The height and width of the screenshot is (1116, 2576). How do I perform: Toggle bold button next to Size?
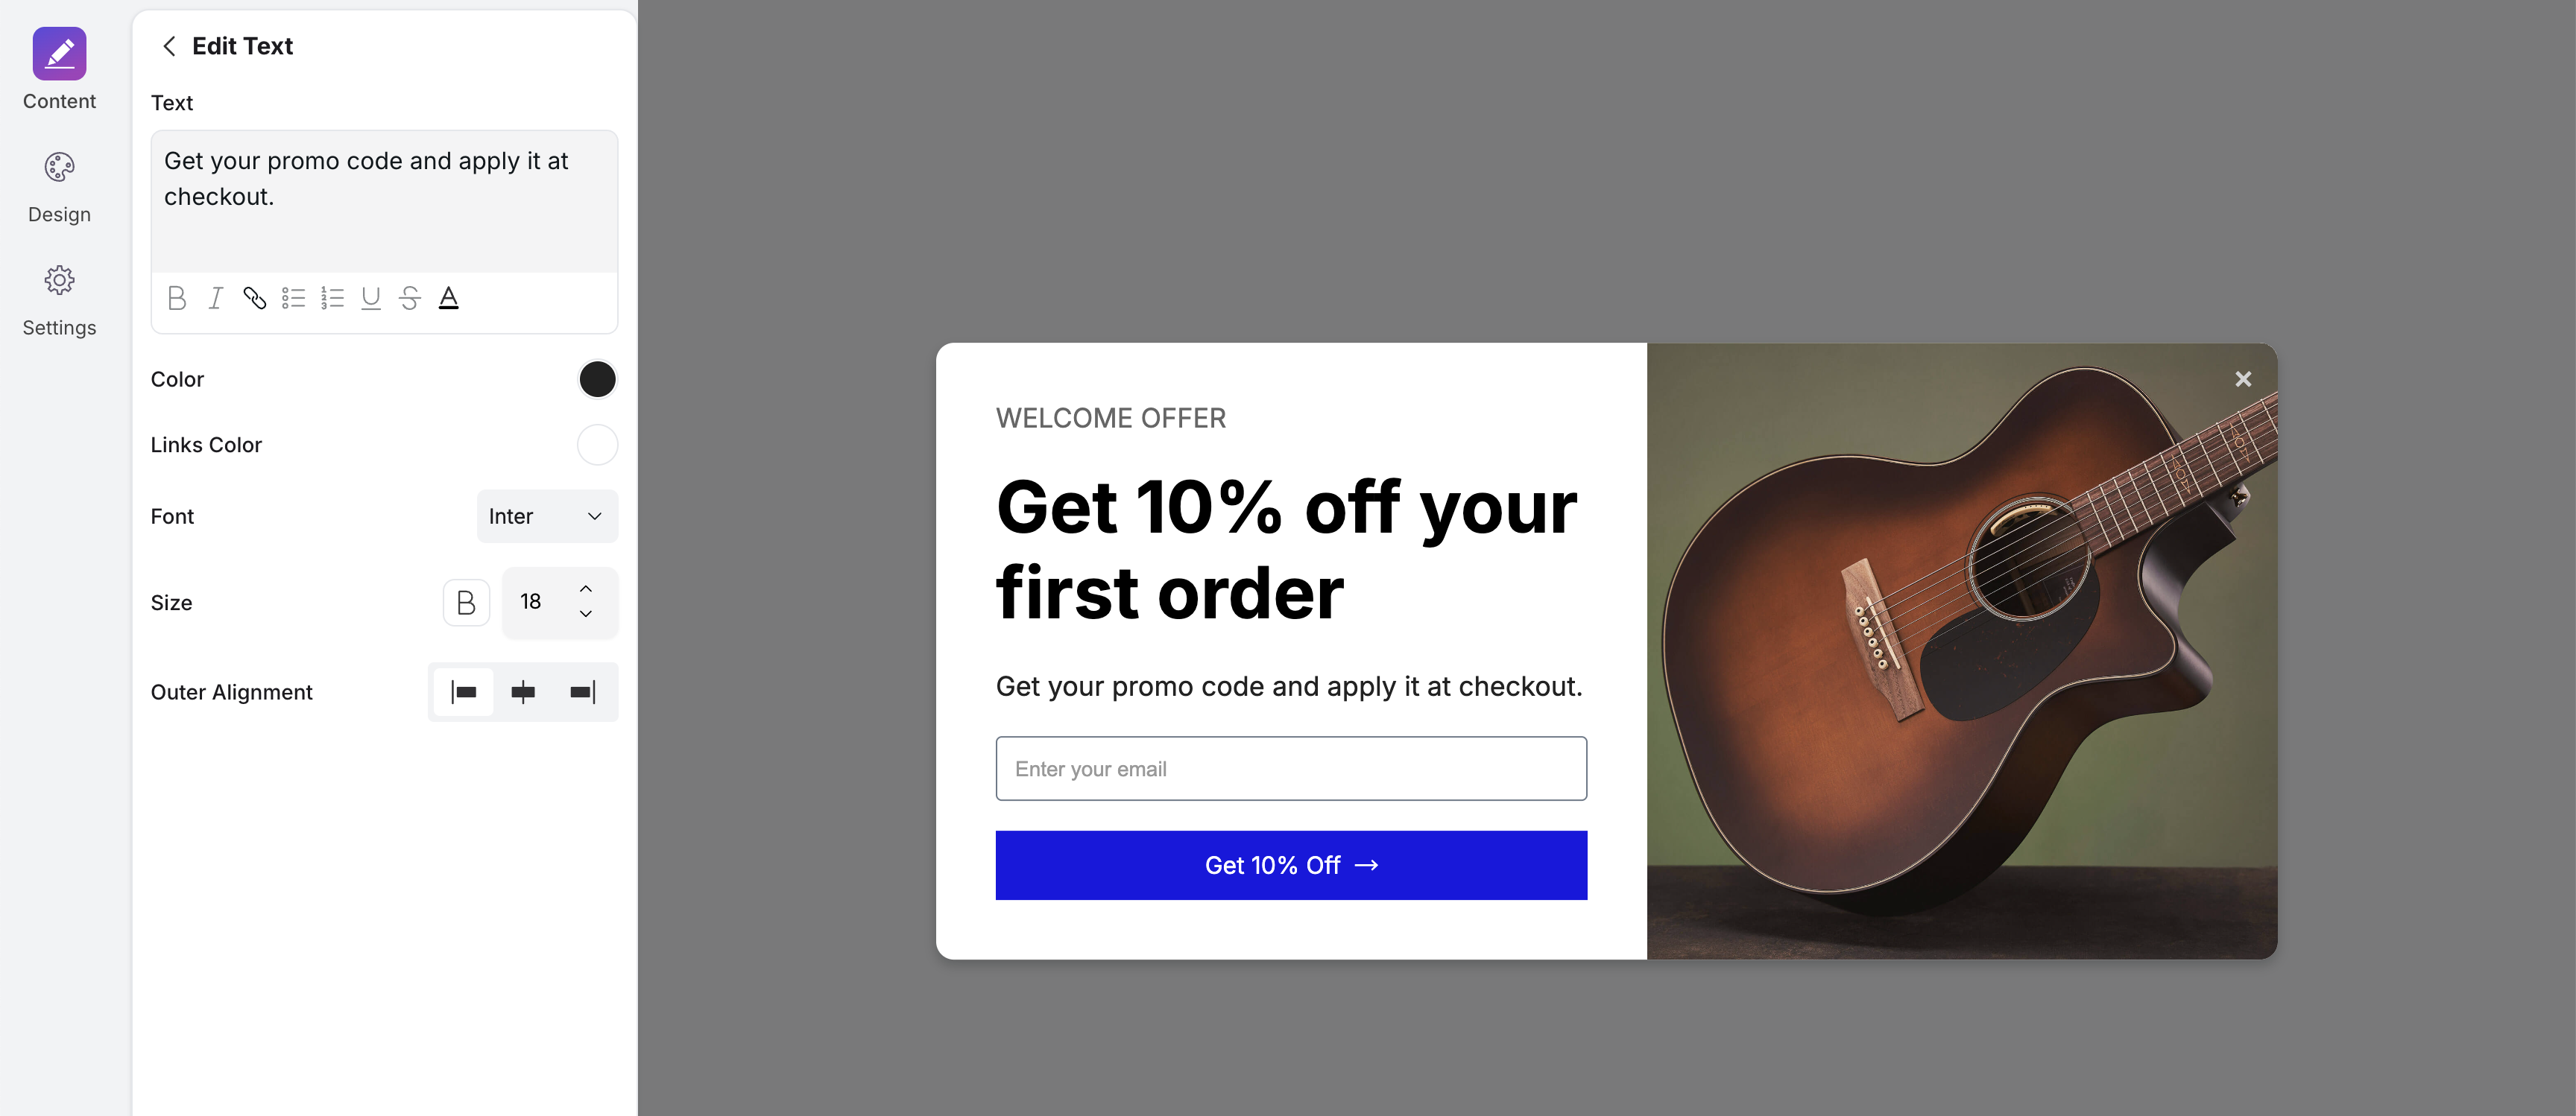click(x=466, y=603)
